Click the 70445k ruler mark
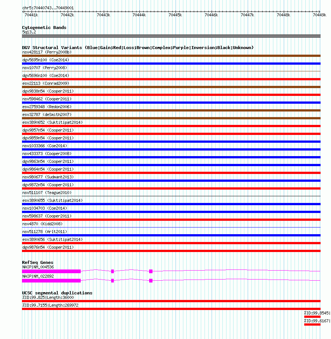Screen dimensions: 331x339 coord(175,15)
